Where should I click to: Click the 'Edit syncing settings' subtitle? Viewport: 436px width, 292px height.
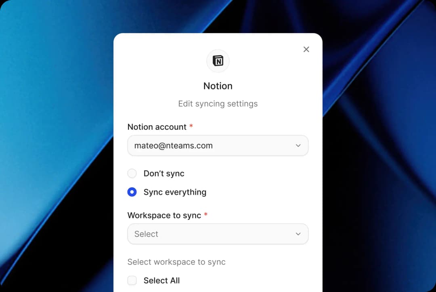coord(218,104)
